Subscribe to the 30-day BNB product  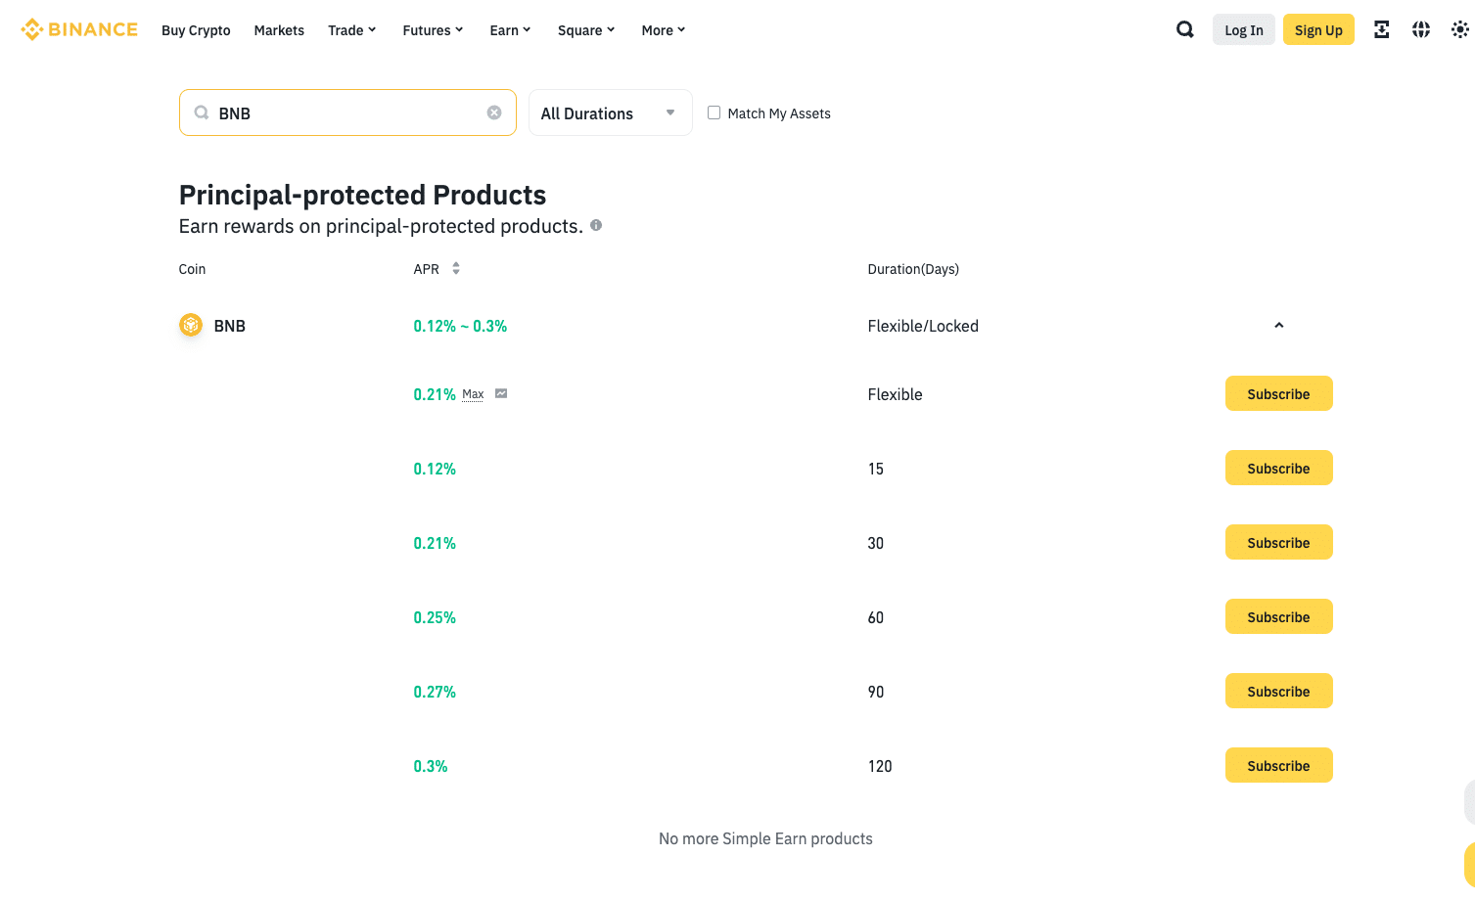pyautogui.click(x=1278, y=542)
